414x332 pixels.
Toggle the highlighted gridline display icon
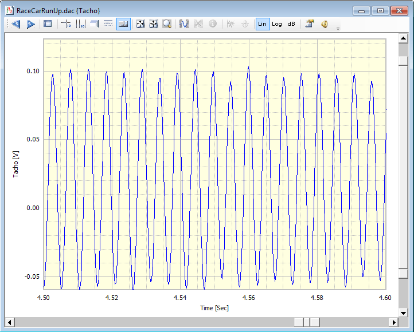click(123, 24)
